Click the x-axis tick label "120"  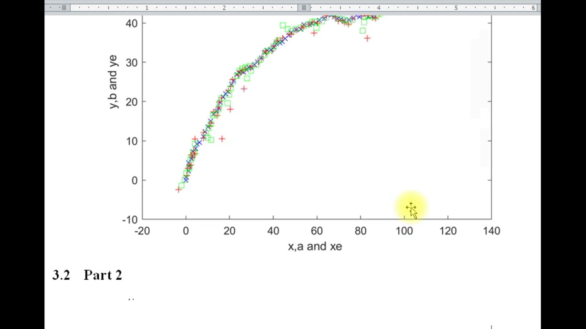pyautogui.click(x=448, y=231)
